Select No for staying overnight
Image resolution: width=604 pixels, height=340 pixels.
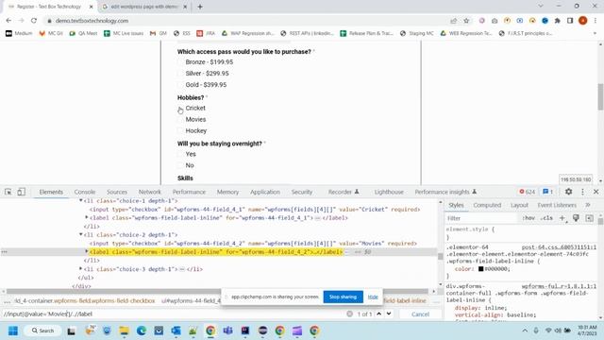point(180,165)
